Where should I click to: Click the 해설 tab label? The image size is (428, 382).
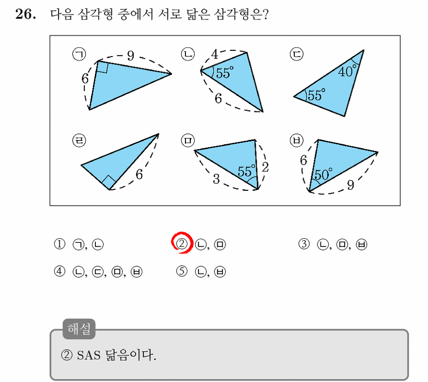click(x=79, y=329)
